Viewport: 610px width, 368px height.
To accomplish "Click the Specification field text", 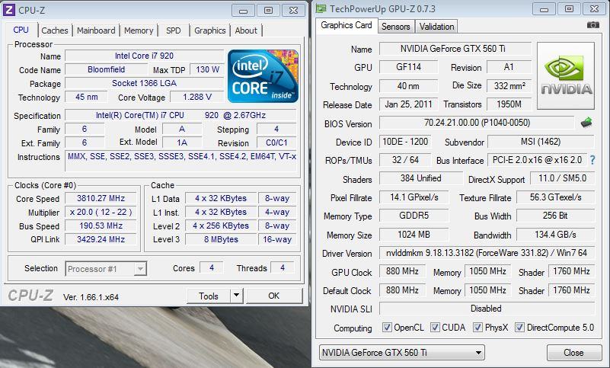I will pos(180,115).
